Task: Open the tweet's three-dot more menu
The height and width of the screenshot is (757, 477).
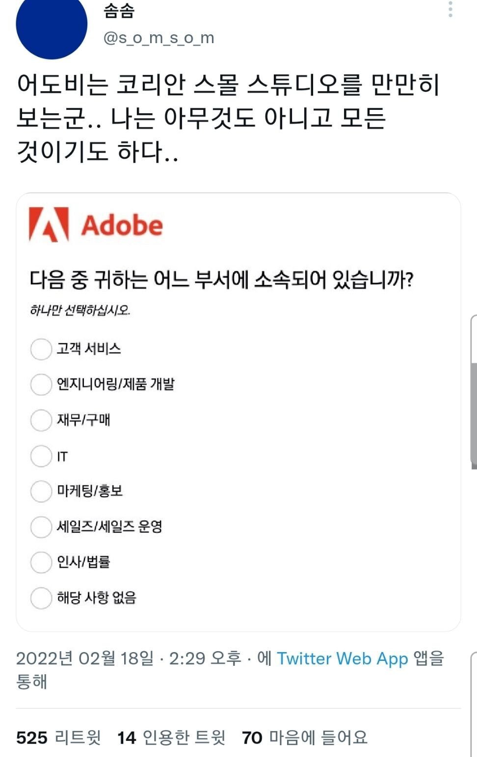Action: click(450, 9)
